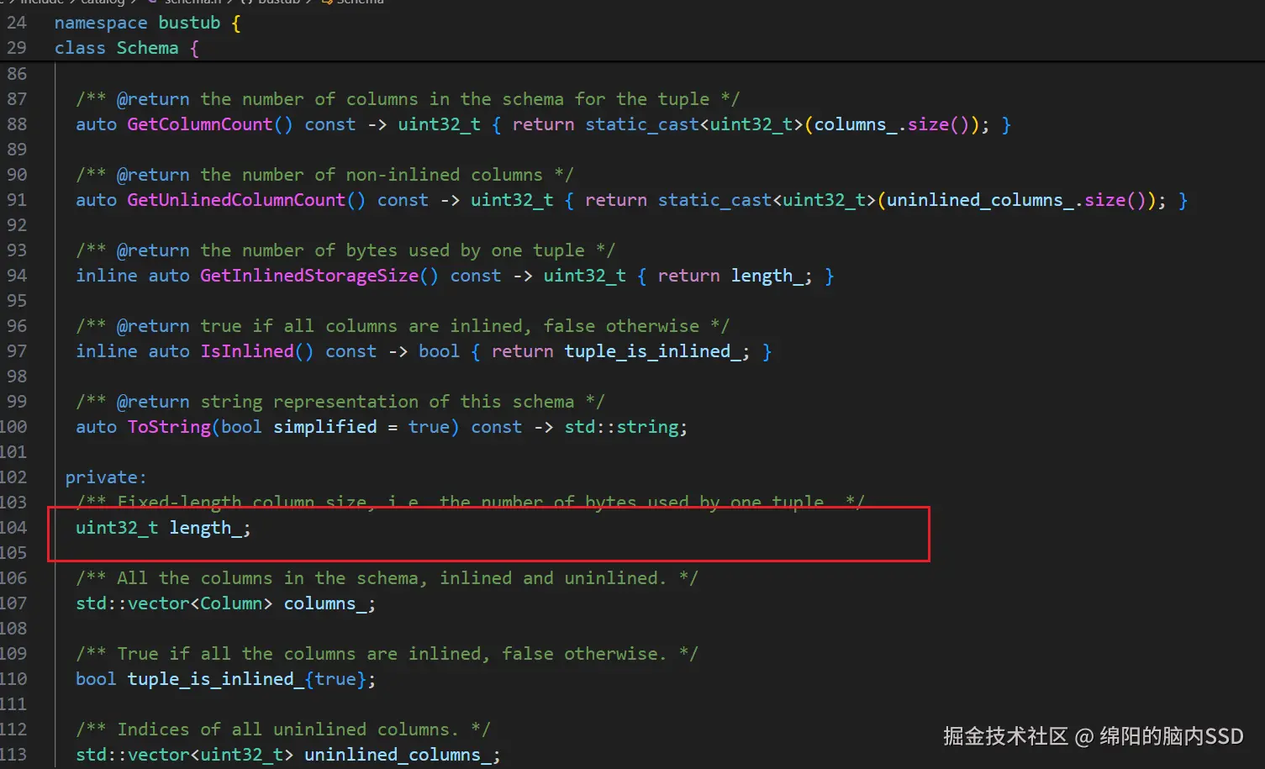Click the 'private:' access specifier
This screenshot has height=769, width=1265.
click(x=106, y=477)
